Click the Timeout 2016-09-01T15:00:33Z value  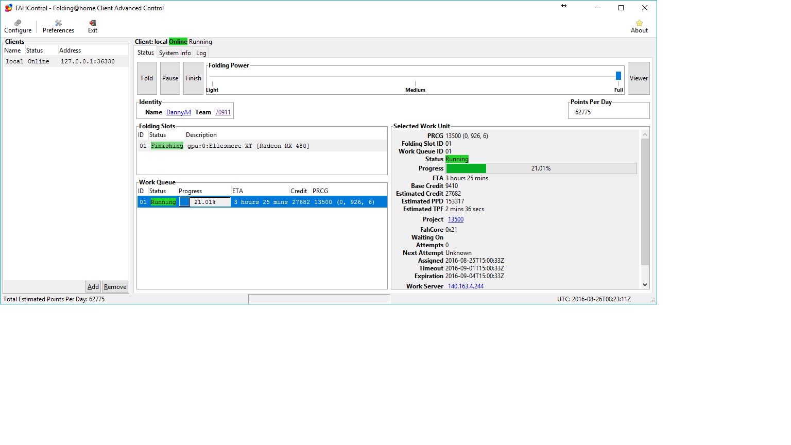[x=475, y=268]
